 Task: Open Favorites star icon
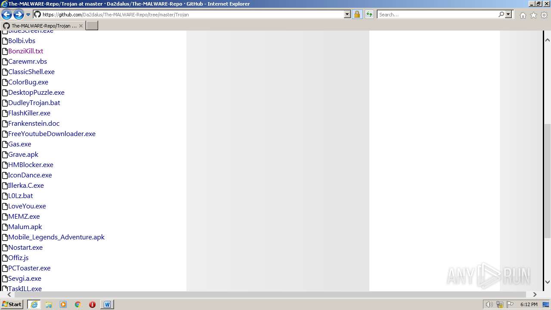click(533, 15)
